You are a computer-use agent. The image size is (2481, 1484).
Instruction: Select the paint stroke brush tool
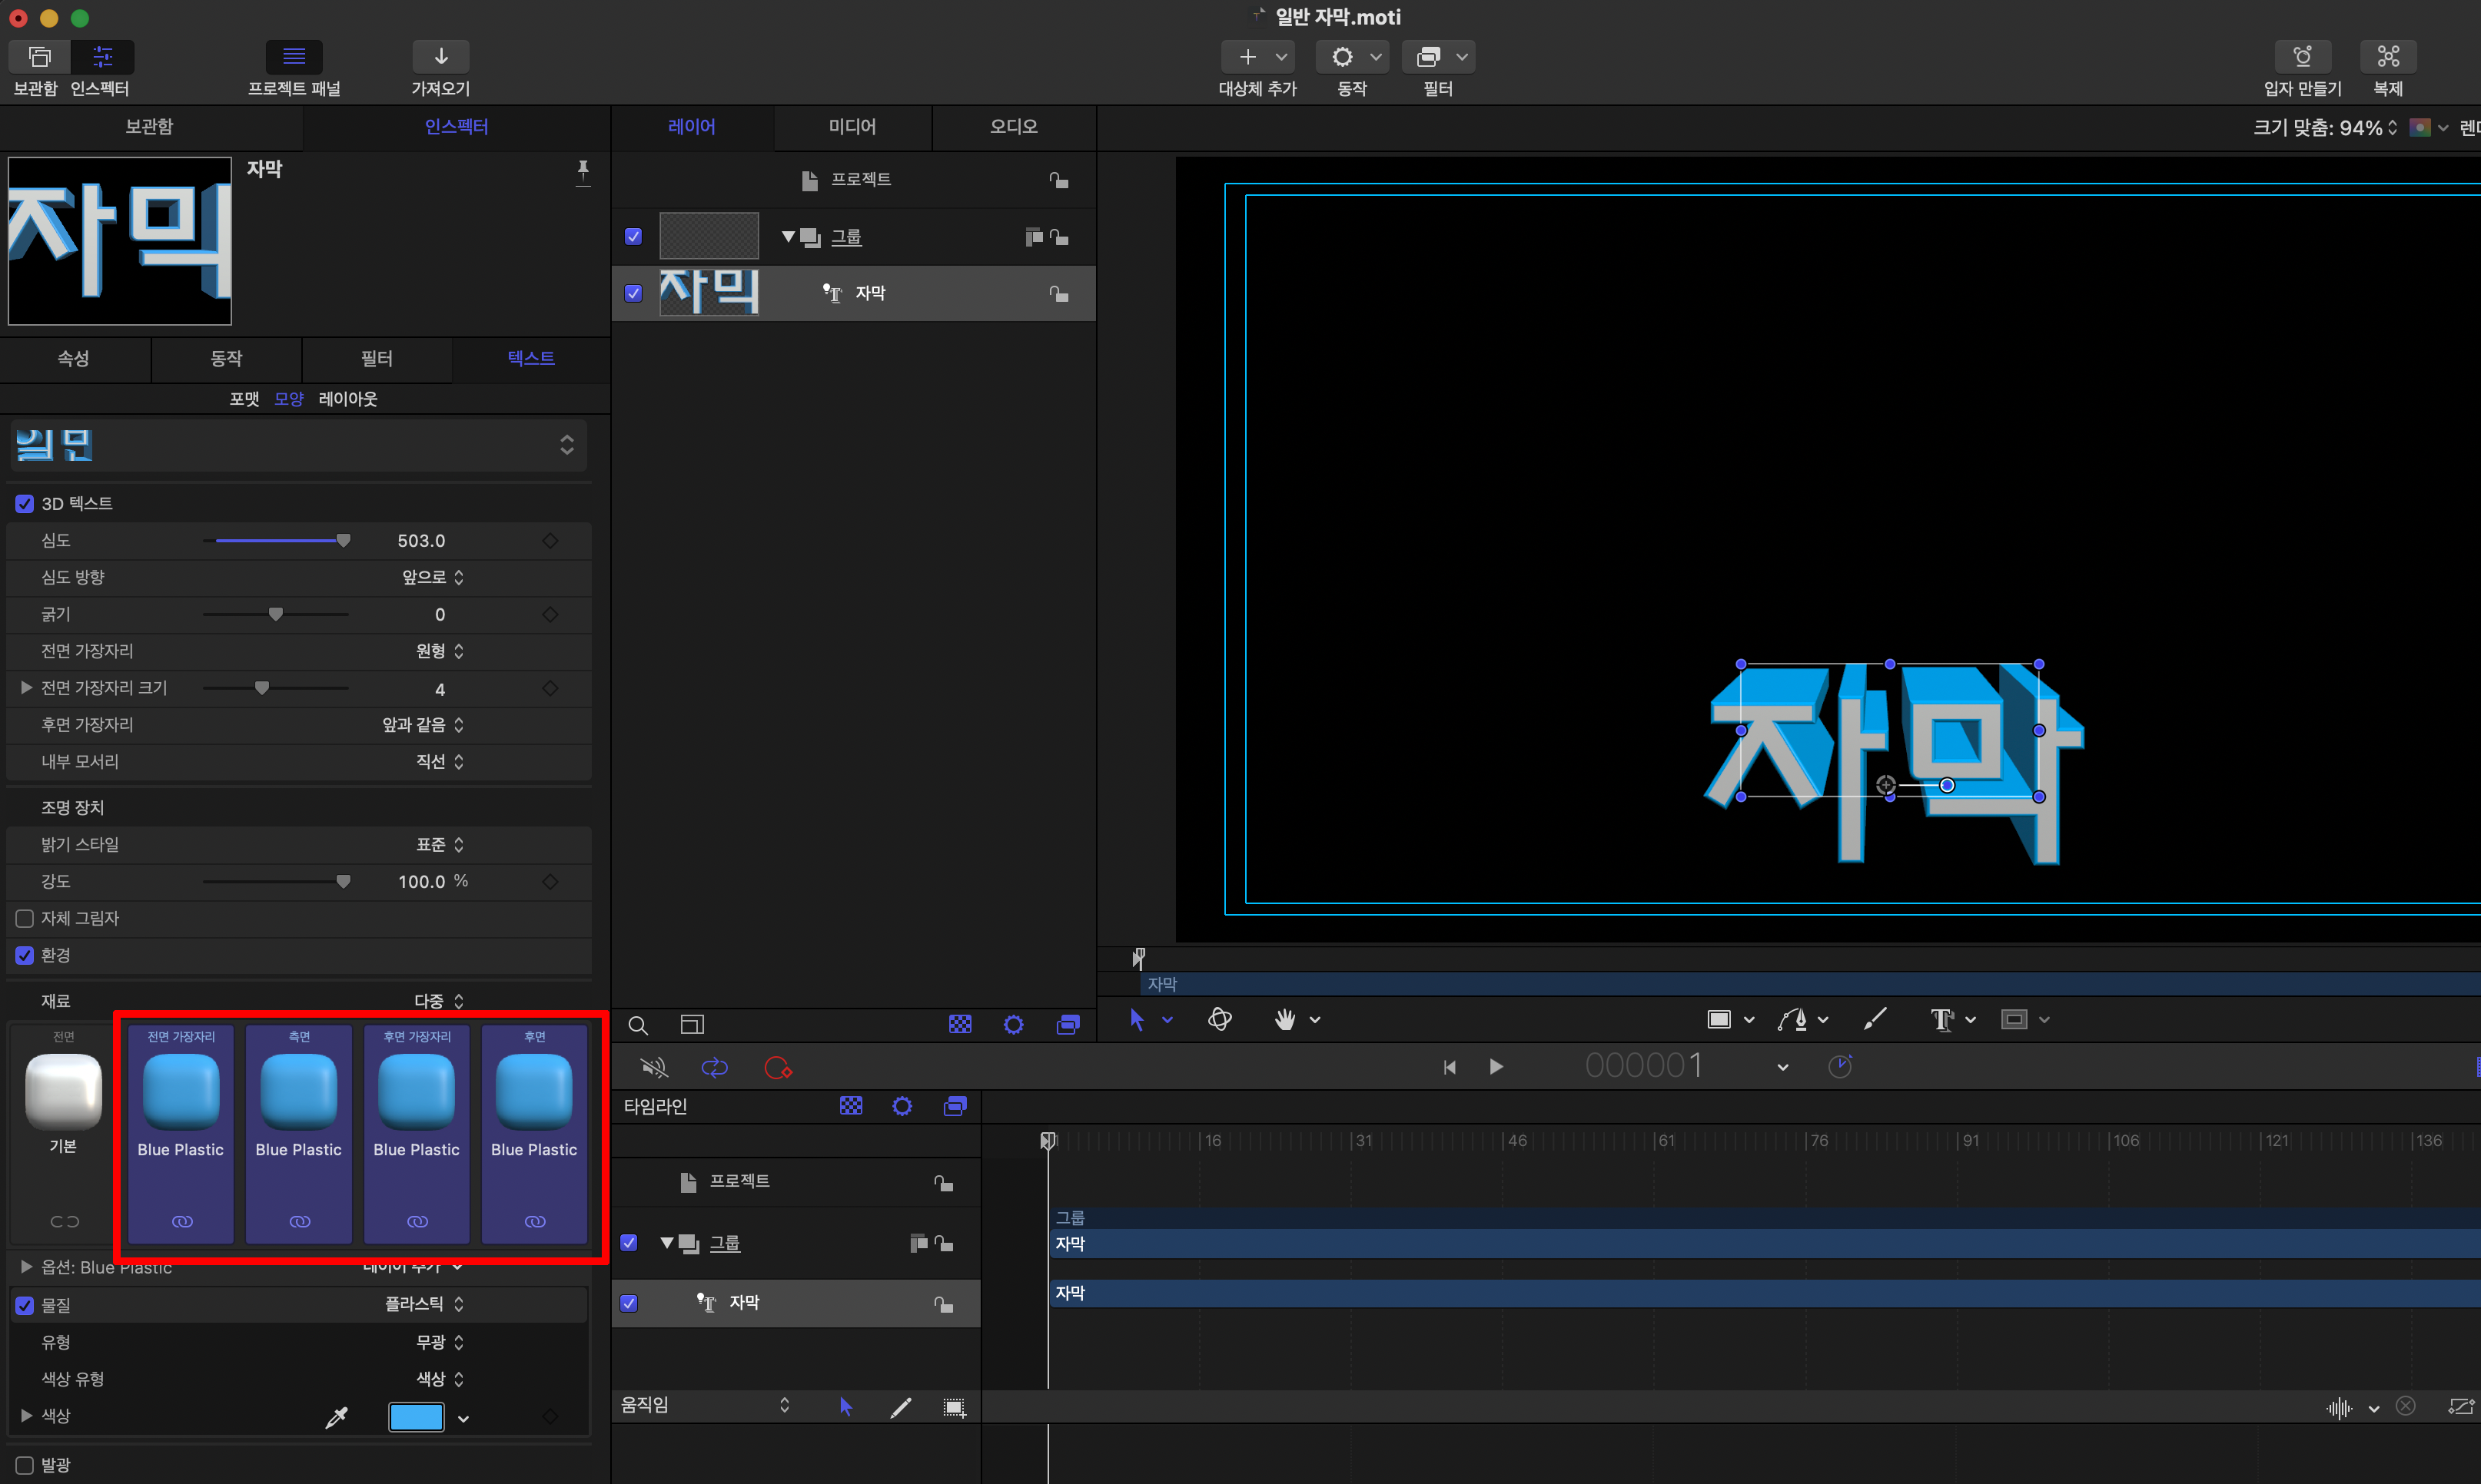tap(1875, 1019)
